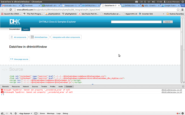The image size is (185, 115).
Task: Switch to the DHTMLX Forum tab
Action: (x=91, y=6)
